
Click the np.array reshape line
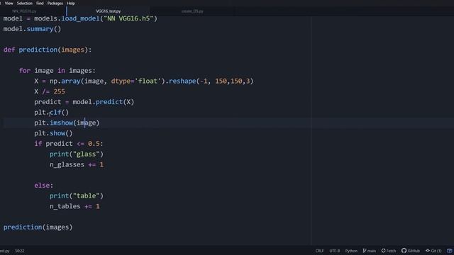coord(143,81)
